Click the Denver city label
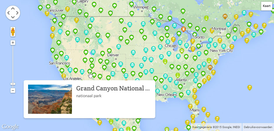The width and height of the screenshot is (274, 131). coord(113,55)
